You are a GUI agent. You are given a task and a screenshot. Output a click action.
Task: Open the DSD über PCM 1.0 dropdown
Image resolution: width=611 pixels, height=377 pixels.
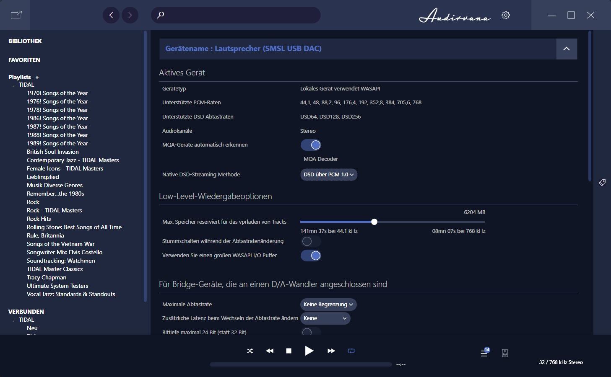[x=329, y=175]
